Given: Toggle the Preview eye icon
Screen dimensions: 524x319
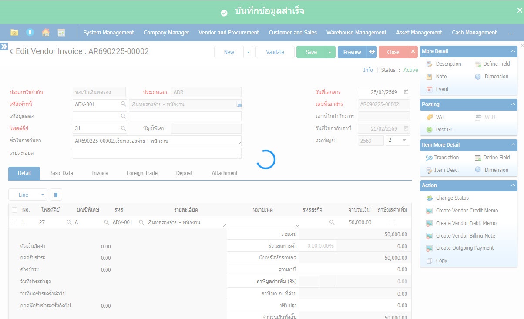Looking at the screenshot, I should tap(372, 52).
